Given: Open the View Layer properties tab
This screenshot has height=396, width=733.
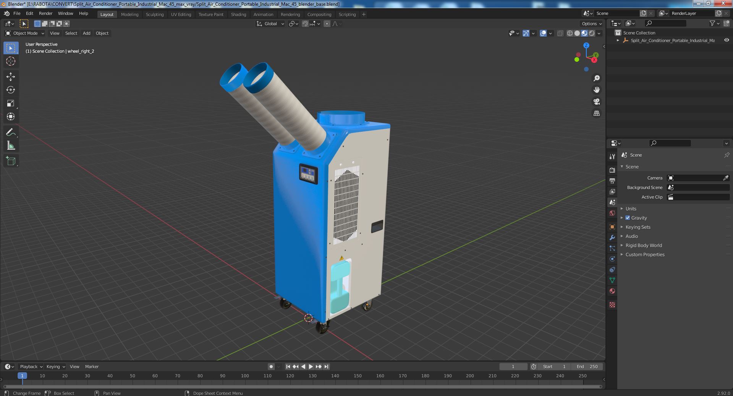Looking at the screenshot, I should click(x=612, y=191).
